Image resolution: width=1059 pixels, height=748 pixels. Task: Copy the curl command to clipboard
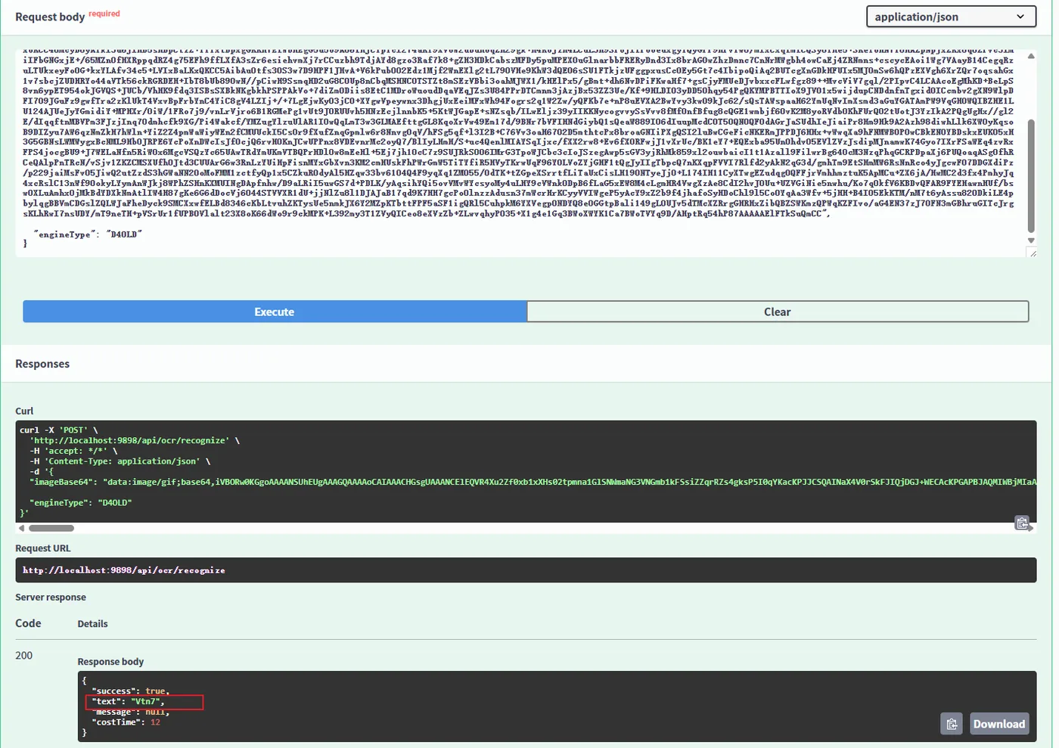(1021, 523)
